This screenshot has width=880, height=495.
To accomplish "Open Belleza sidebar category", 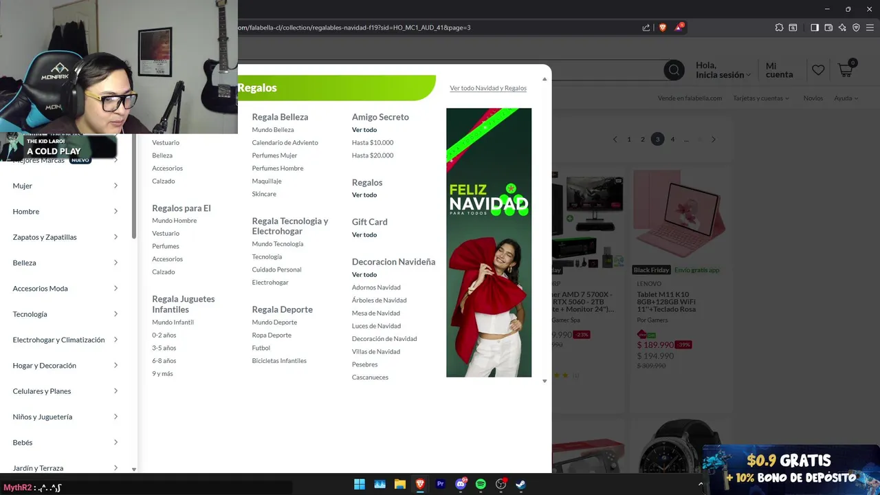I will pos(24,263).
